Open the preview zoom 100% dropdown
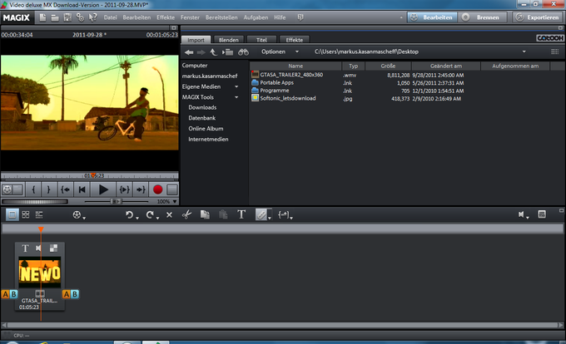 pos(173,201)
